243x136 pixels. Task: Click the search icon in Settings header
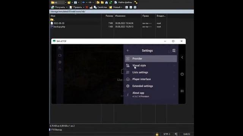(174, 51)
